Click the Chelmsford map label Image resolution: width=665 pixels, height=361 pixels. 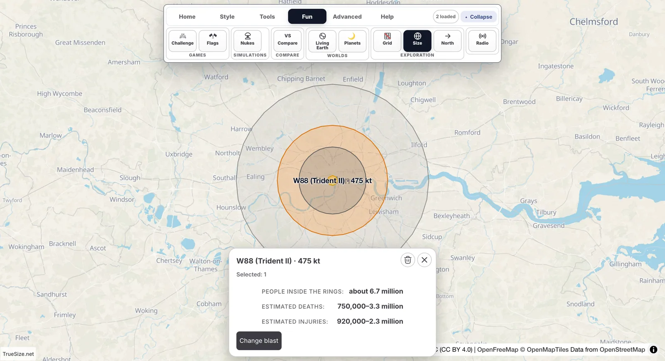point(594,22)
